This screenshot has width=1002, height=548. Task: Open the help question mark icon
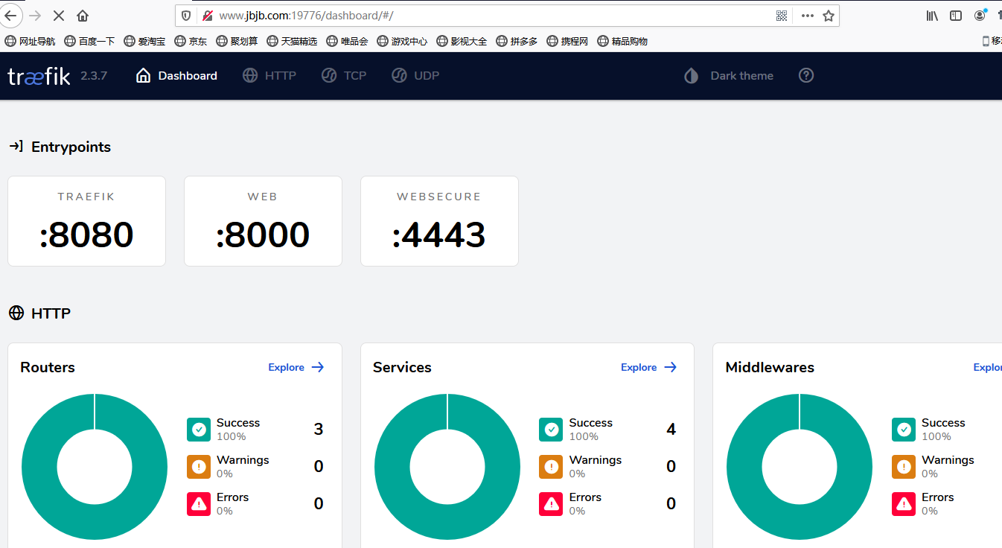(x=806, y=75)
